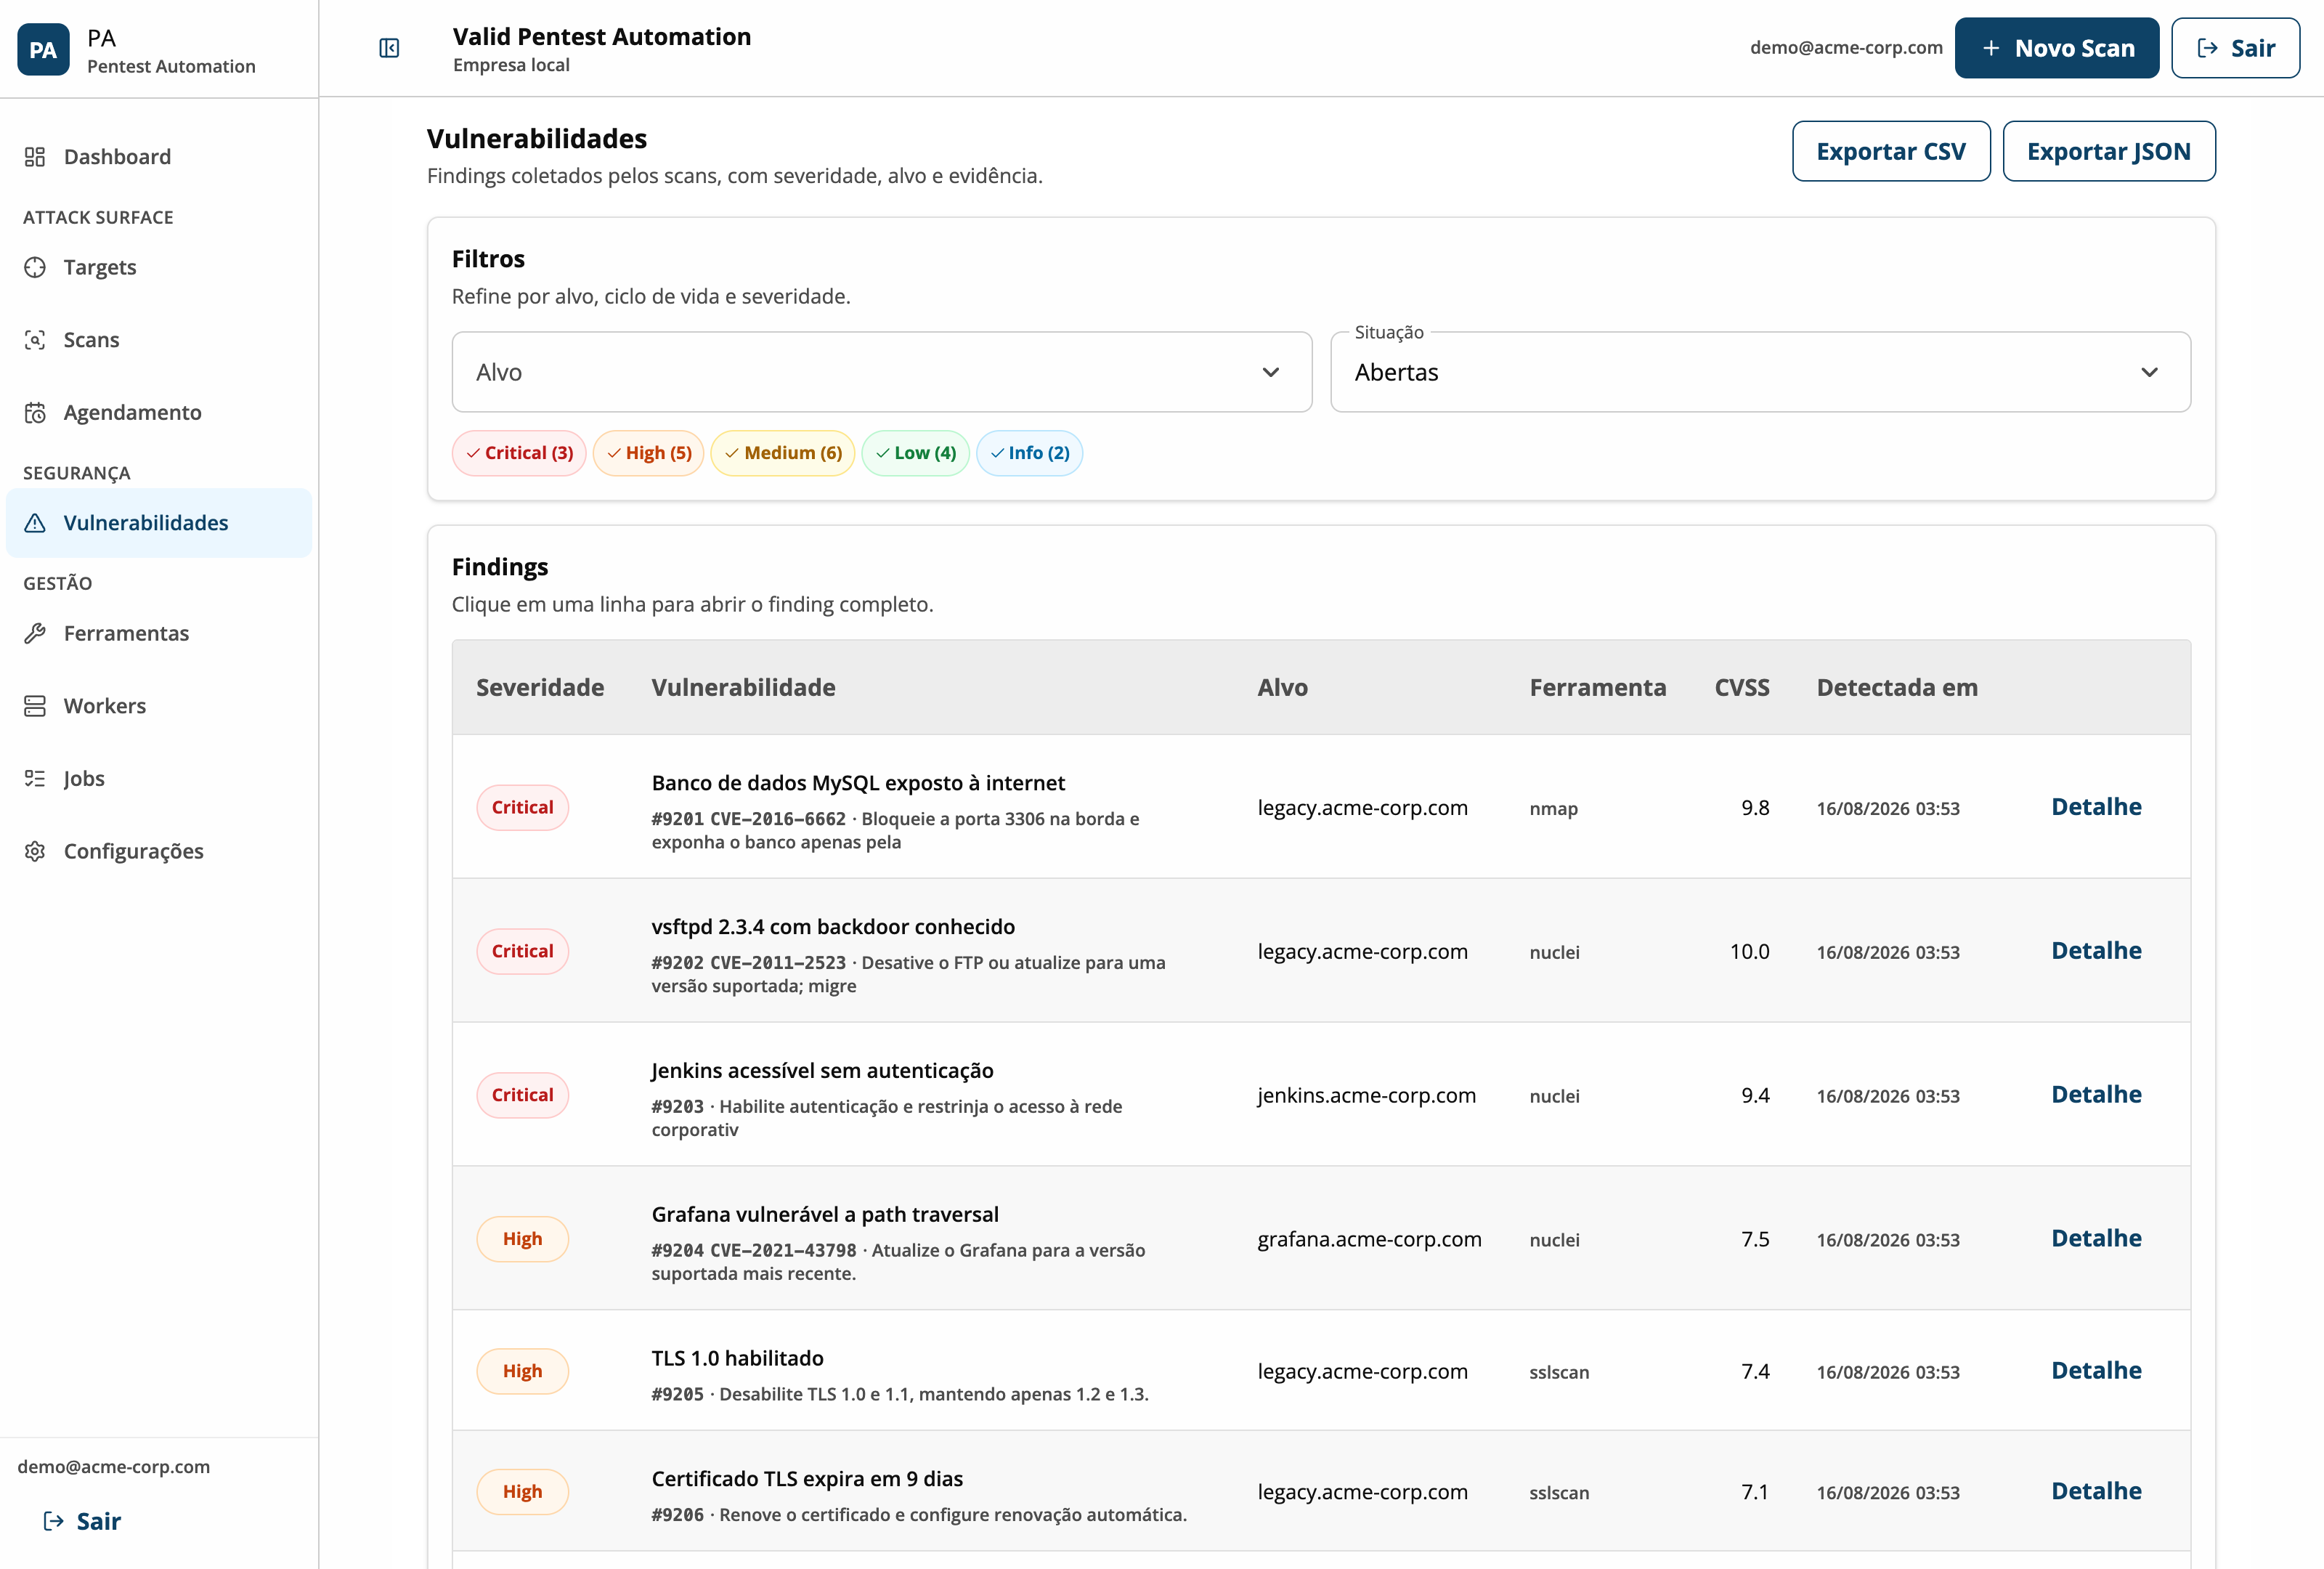Go to Targets in the sidebar
This screenshot has height=1569, width=2324.
[x=159, y=267]
